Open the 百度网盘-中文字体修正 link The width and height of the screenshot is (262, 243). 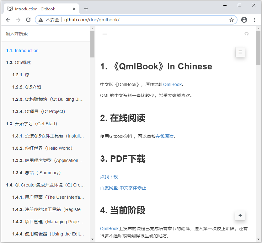tap(123, 188)
